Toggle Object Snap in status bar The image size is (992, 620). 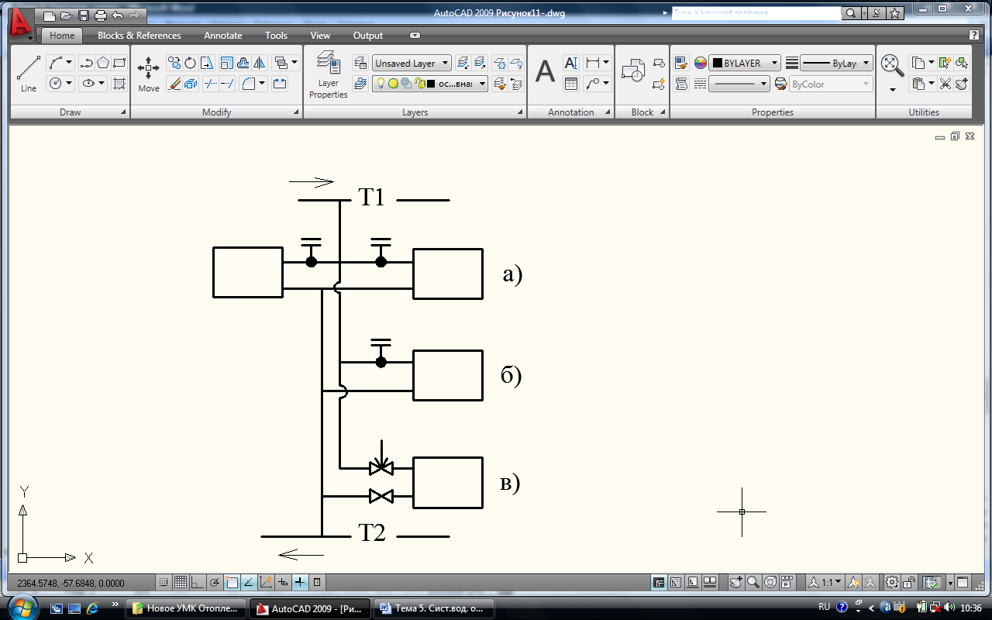(x=232, y=582)
